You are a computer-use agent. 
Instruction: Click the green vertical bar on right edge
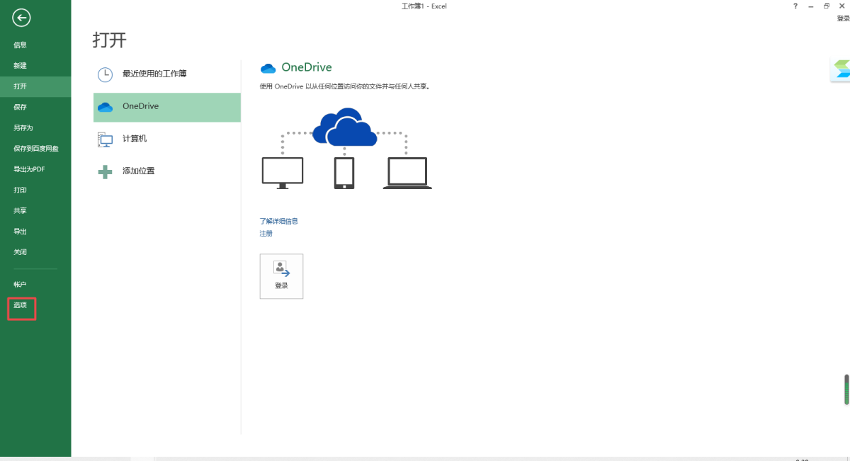click(x=846, y=389)
